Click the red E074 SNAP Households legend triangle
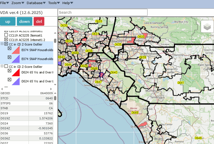The image size is (214, 144). [16, 51]
